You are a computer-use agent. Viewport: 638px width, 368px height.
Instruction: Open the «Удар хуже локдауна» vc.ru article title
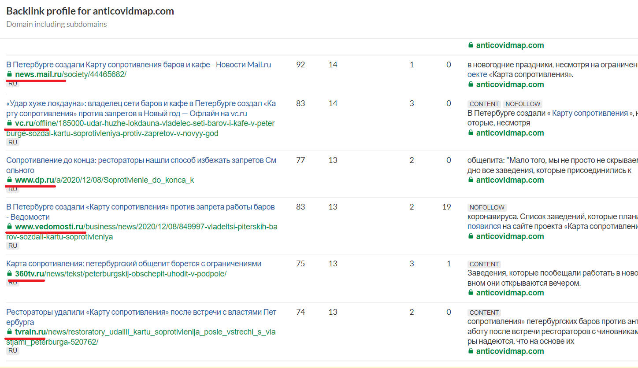[x=141, y=108]
